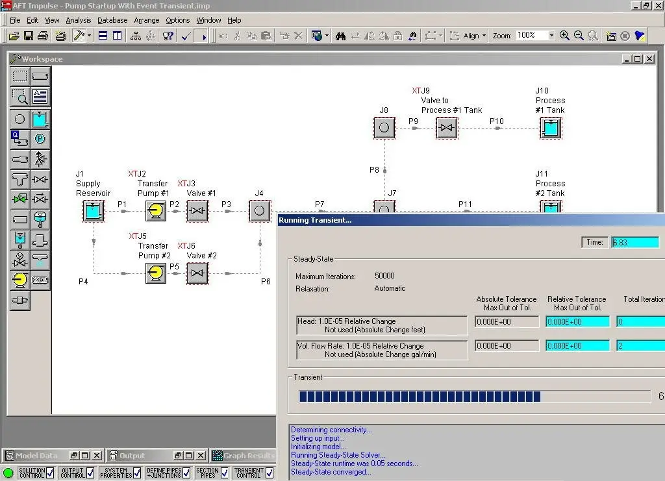The height and width of the screenshot is (481, 665).
Task: Open a model file from the toolbar
Action: pos(14,36)
